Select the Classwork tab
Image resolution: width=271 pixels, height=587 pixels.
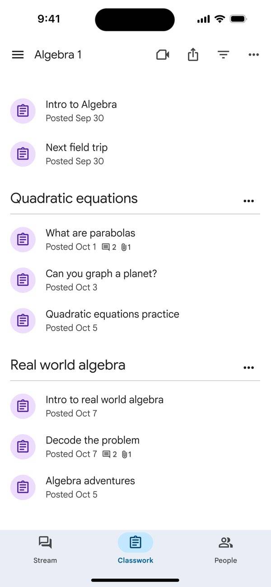[x=135, y=549]
